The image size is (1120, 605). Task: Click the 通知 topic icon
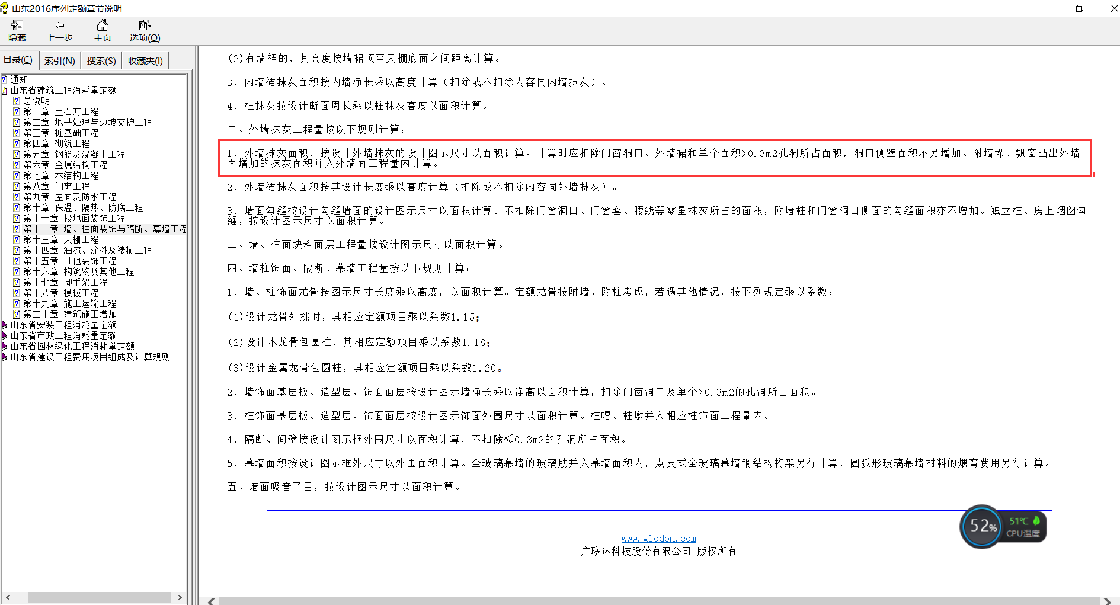click(4, 79)
